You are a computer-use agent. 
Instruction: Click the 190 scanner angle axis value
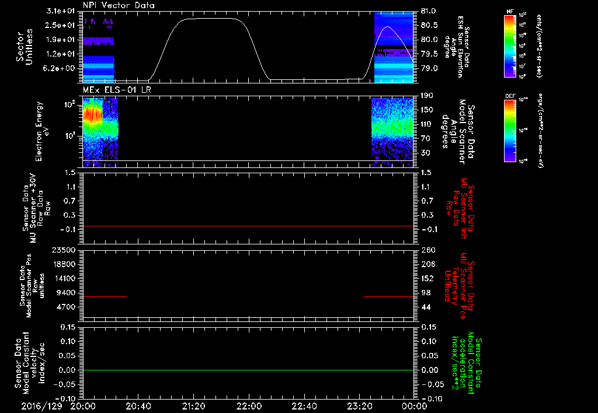[x=427, y=96]
